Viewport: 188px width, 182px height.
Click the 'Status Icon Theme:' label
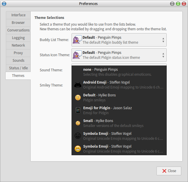click(55, 55)
